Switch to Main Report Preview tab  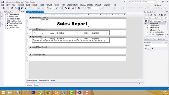point(47,80)
